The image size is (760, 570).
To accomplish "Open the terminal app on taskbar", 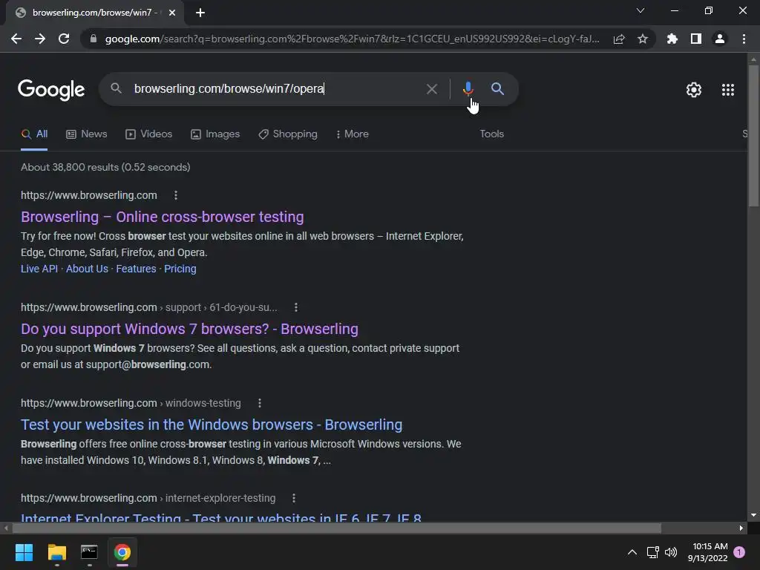I will 89,552.
